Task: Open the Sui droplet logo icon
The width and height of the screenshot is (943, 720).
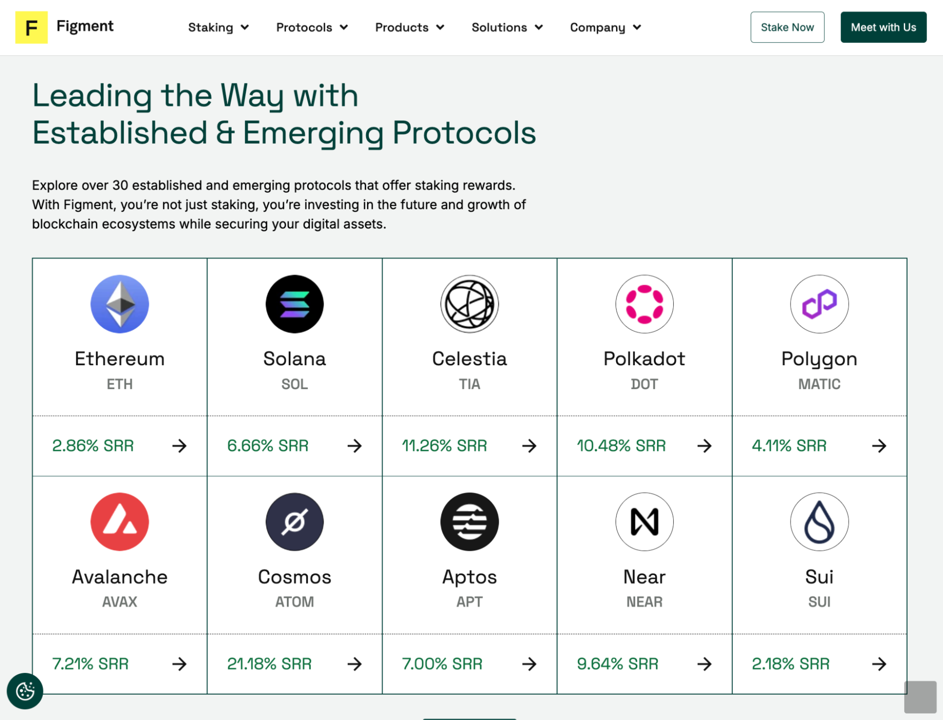Action: tap(819, 522)
